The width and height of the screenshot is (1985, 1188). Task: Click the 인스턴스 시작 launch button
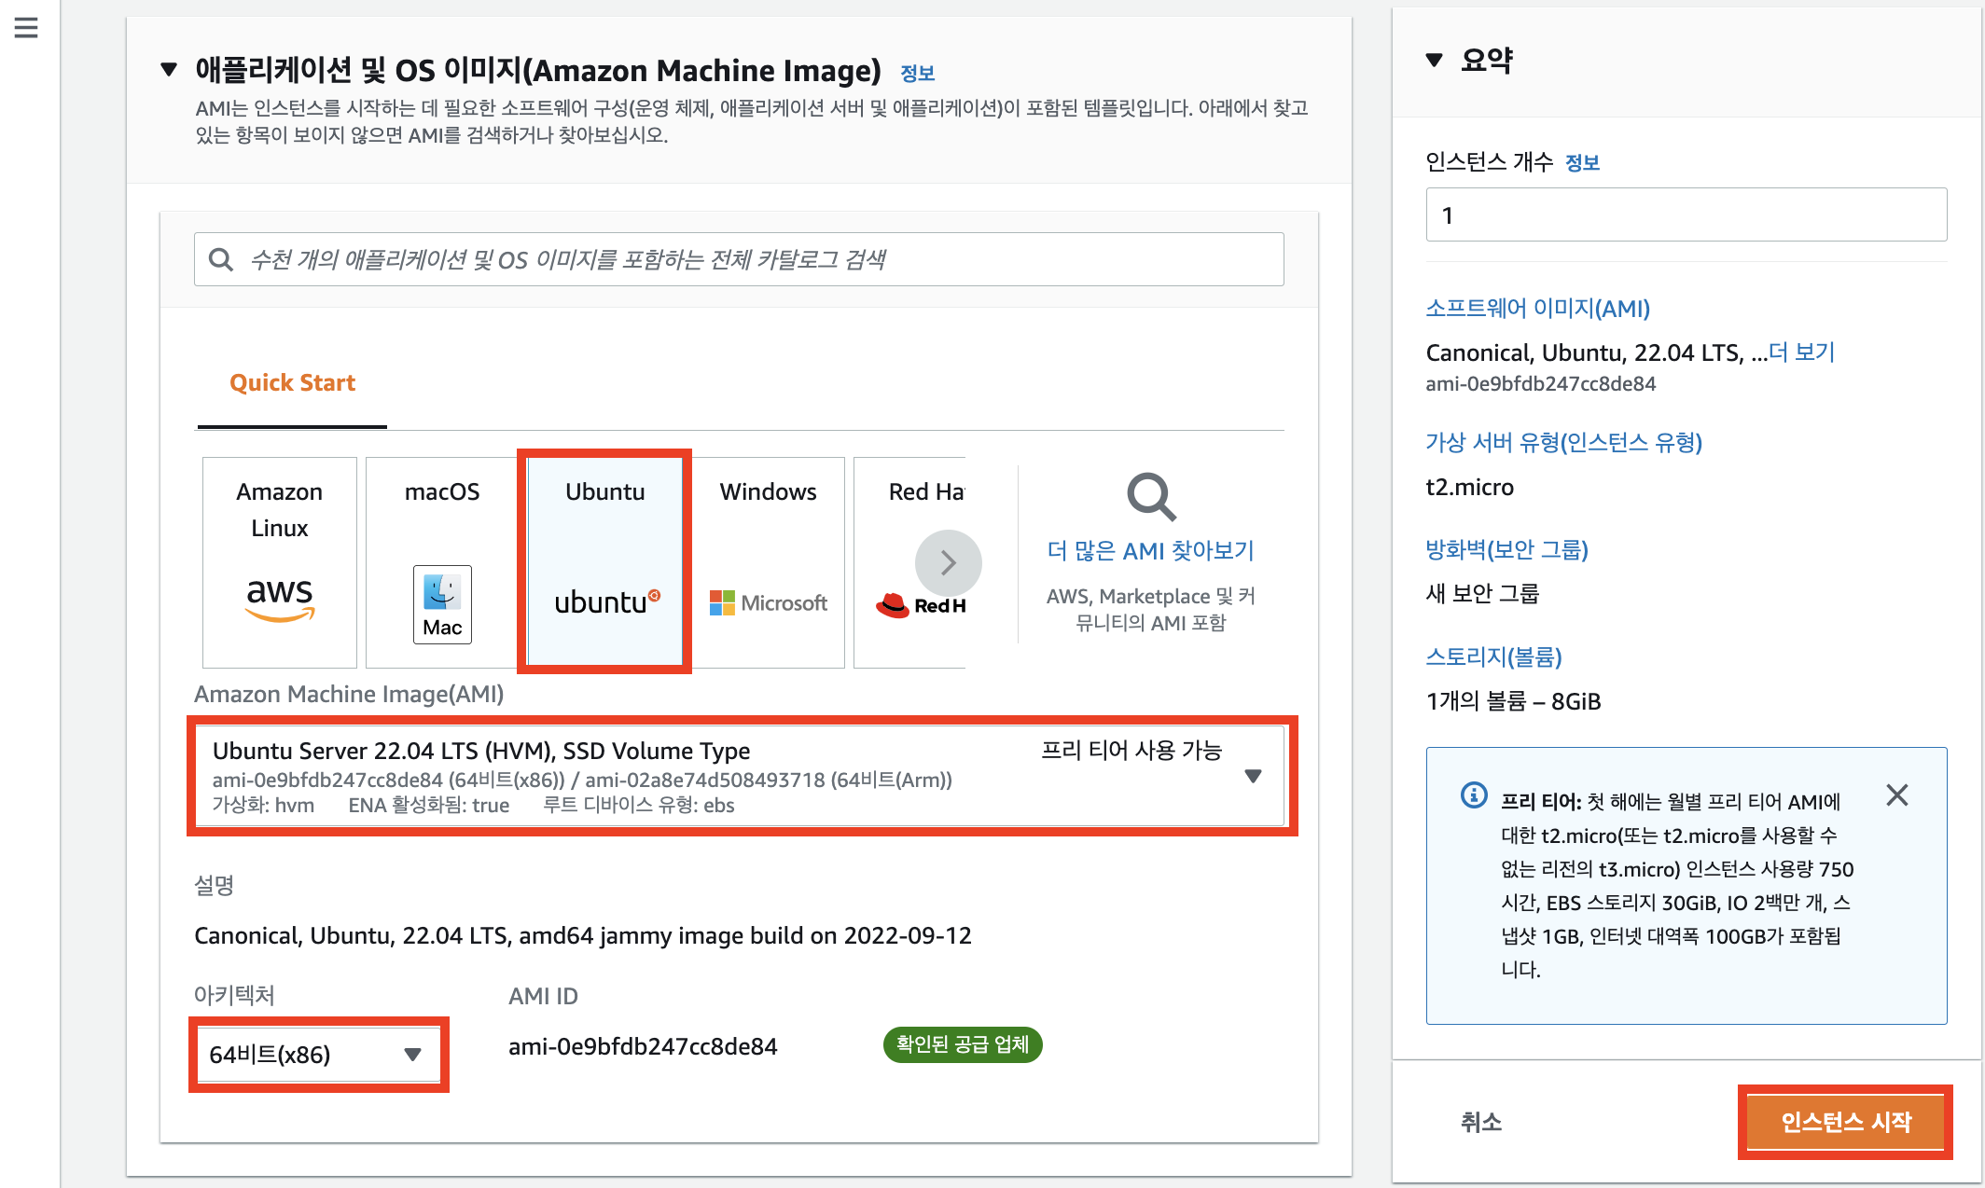1845,1122
